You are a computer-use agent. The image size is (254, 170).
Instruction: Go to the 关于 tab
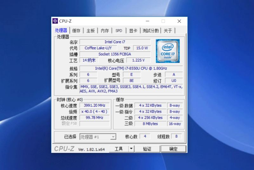[x=168, y=31]
